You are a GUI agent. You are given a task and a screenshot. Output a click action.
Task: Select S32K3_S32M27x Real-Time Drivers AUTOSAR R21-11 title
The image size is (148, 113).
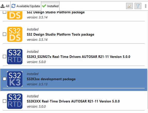tap(78, 57)
